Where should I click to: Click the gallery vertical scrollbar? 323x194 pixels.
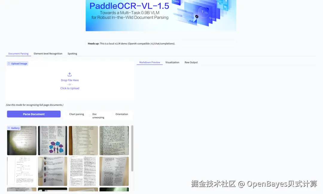pos(132,148)
